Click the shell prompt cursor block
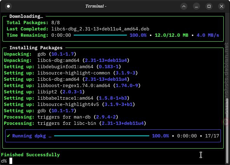The width and height of the screenshot is (230, 165). (11, 161)
